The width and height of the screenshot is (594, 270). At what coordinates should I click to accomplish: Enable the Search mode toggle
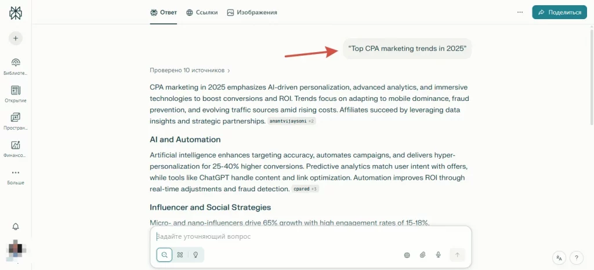[x=164, y=254]
